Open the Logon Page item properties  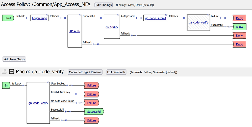[39, 18]
